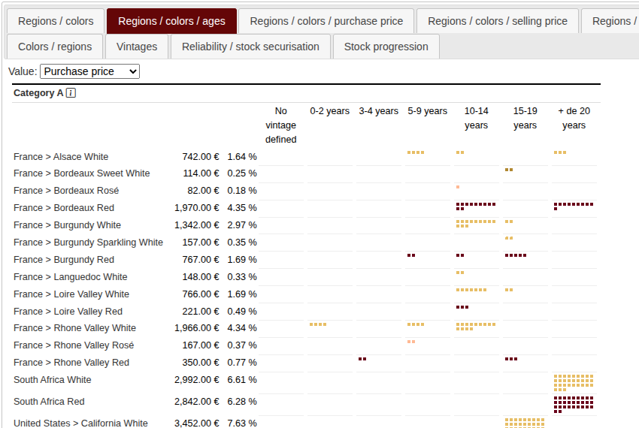This screenshot has width=639, height=428.
Task: Open the Value dropdown menu
Action: coord(89,71)
